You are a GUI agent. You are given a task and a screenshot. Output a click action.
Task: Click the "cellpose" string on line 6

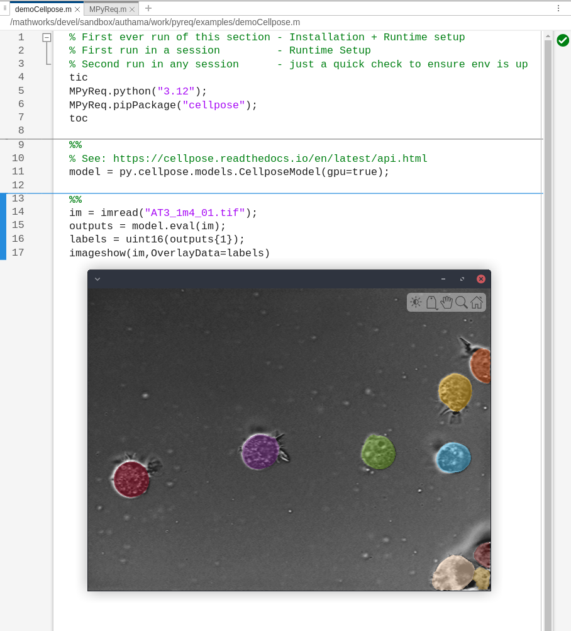(213, 105)
